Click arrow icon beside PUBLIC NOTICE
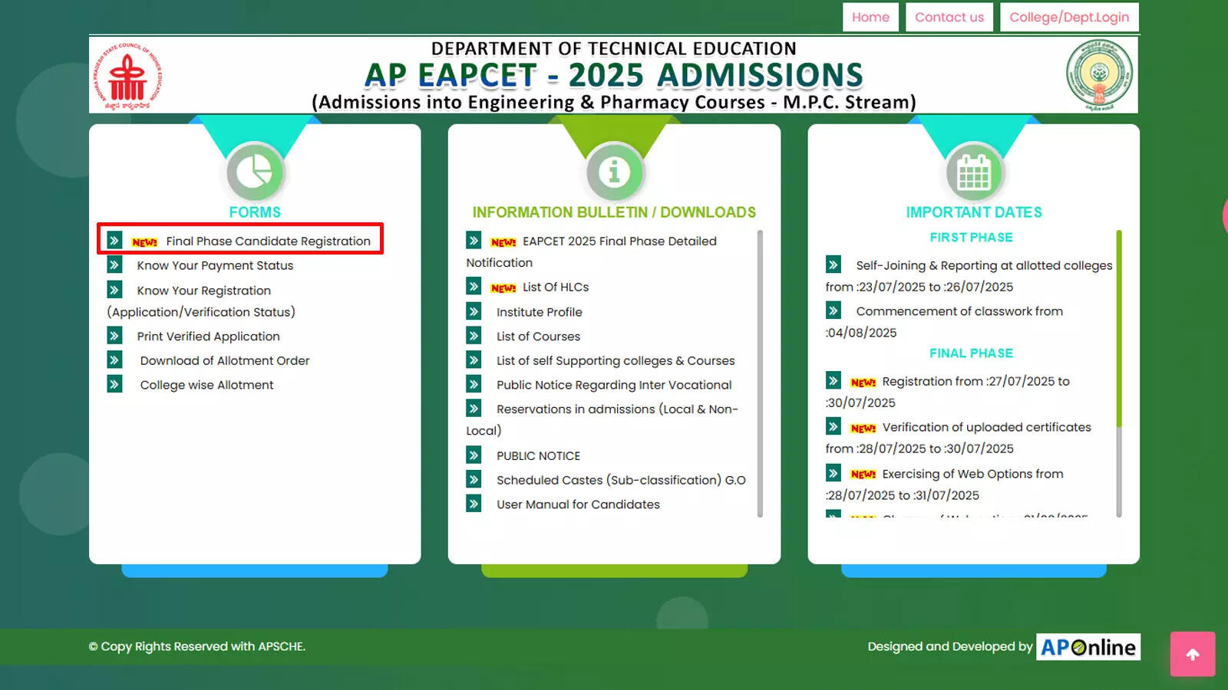The height and width of the screenshot is (690, 1228). pyautogui.click(x=474, y=455)
